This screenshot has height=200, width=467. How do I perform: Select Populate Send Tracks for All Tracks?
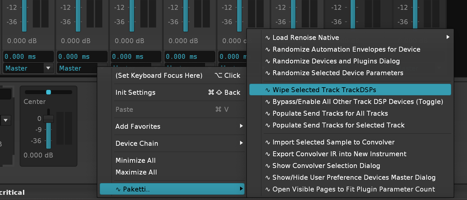330,113
